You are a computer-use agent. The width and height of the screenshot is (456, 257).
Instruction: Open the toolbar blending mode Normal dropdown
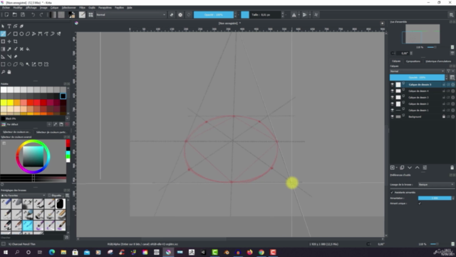pyautogui.click(x=131, y=14)
